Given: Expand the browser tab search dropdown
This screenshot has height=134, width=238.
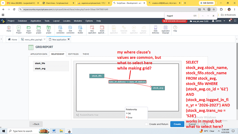Looking at the screenshot, I should tap(3, 3).
